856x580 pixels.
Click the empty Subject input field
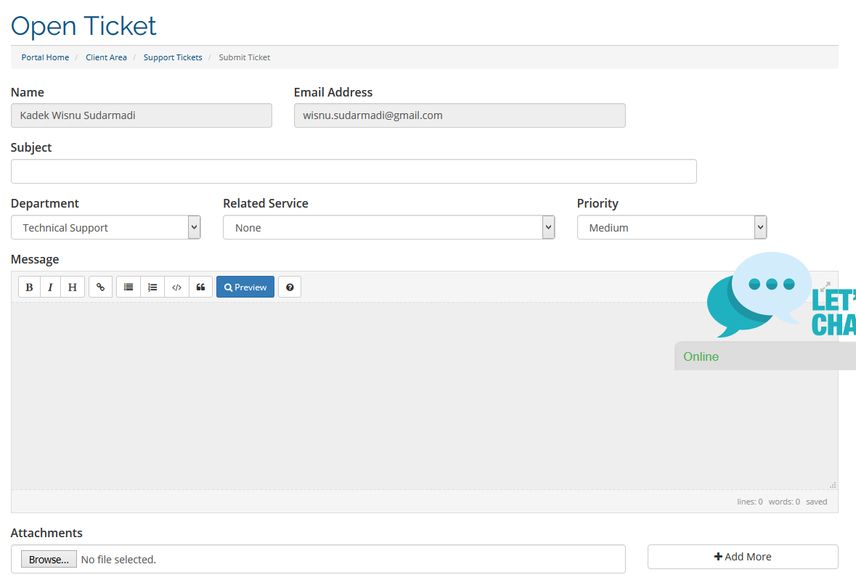pos(354,171)
